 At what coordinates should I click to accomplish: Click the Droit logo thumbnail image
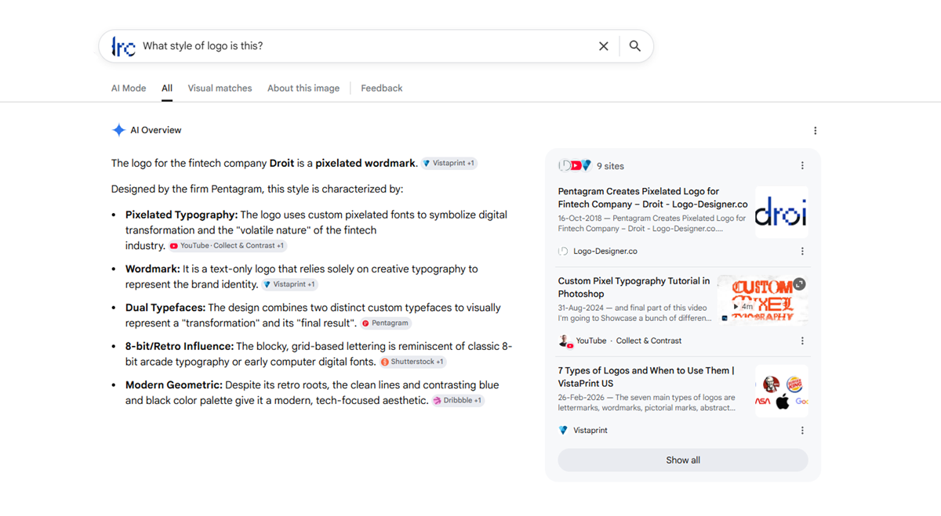[782, 211]
